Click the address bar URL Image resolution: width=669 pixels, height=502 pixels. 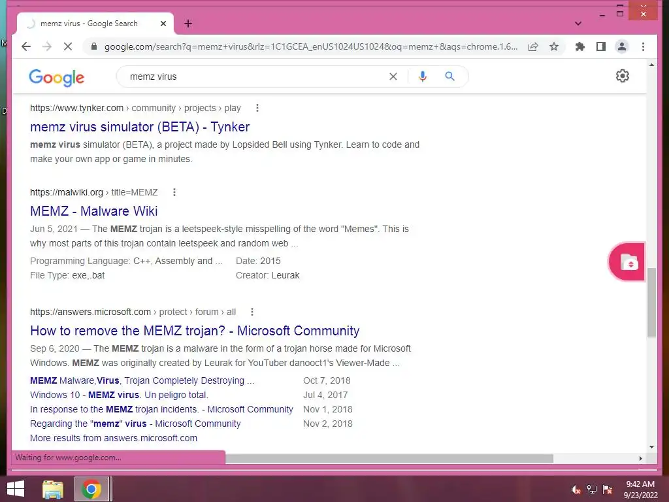[311, 46]
